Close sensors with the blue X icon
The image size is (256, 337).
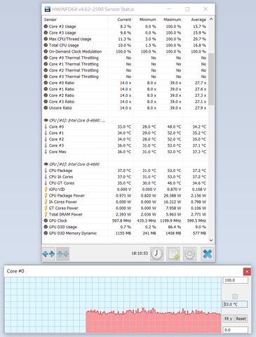[x=208, y=254]
